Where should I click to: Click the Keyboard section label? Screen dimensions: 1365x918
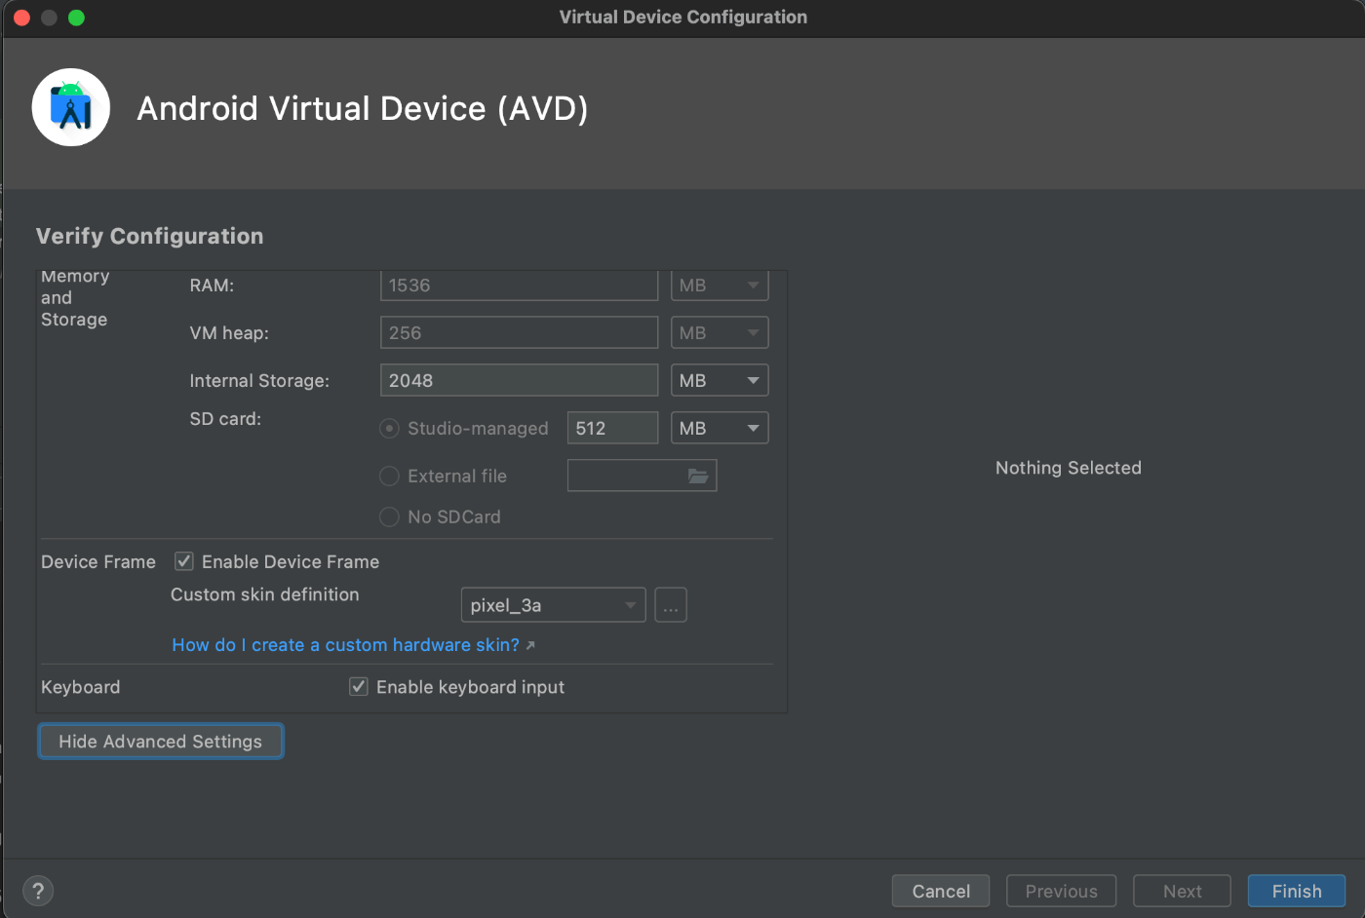click(x=80, y=687)
